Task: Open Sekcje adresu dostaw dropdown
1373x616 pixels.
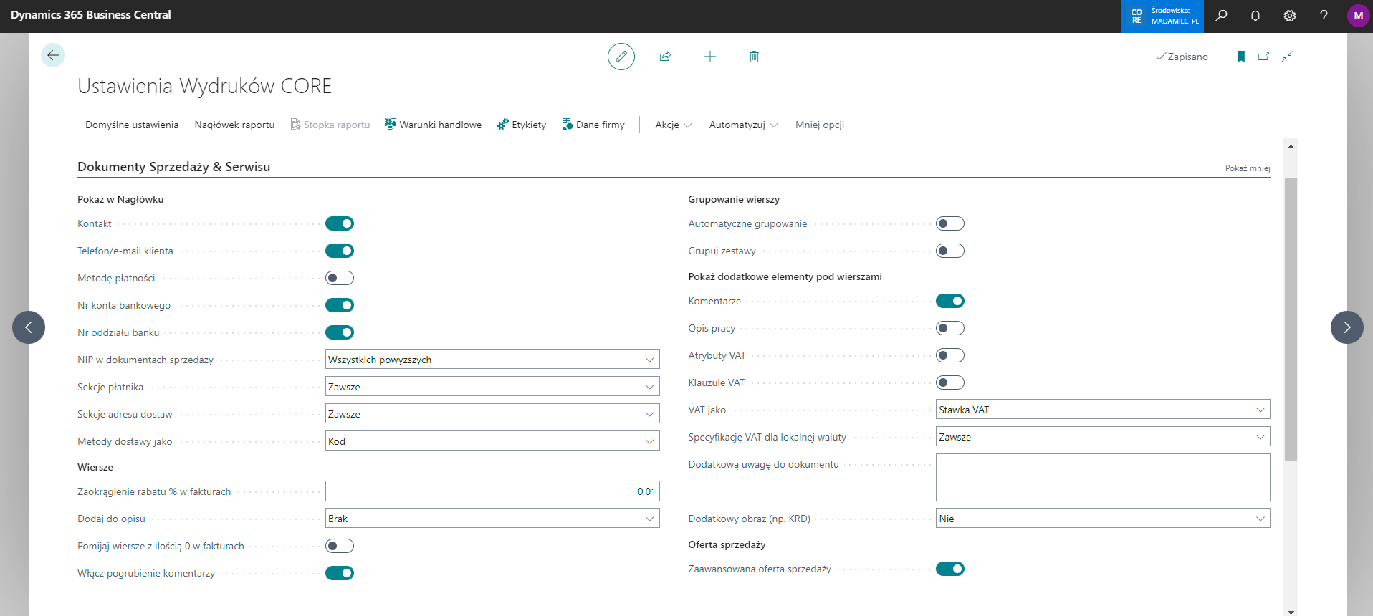Action: [492, 414]
